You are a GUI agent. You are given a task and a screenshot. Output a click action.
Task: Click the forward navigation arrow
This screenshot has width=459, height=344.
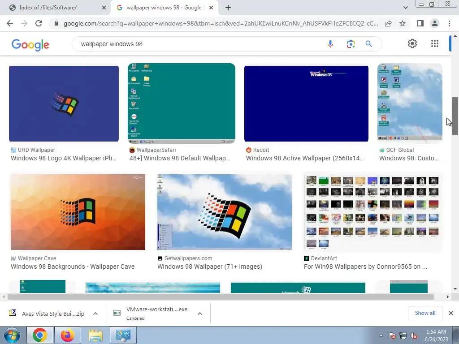24,23
